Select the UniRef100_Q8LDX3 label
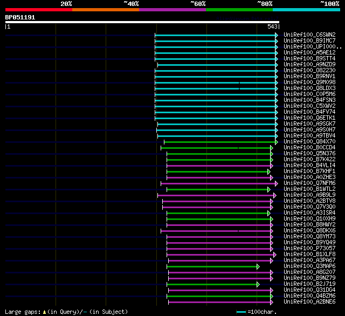This screenshot has width=345, height=316. (x=309, y=88)
